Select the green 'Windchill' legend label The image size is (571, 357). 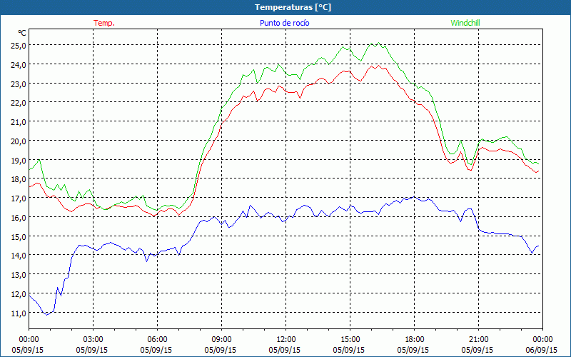[x=465, y=23]
